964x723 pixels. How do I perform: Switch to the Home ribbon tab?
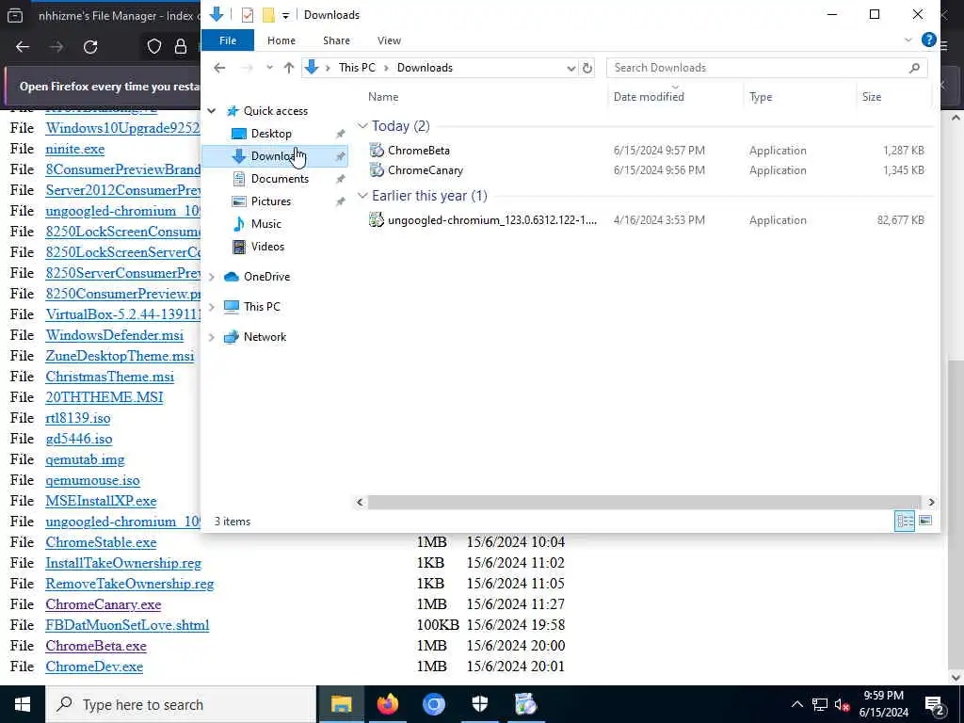(x=281, y=40)
